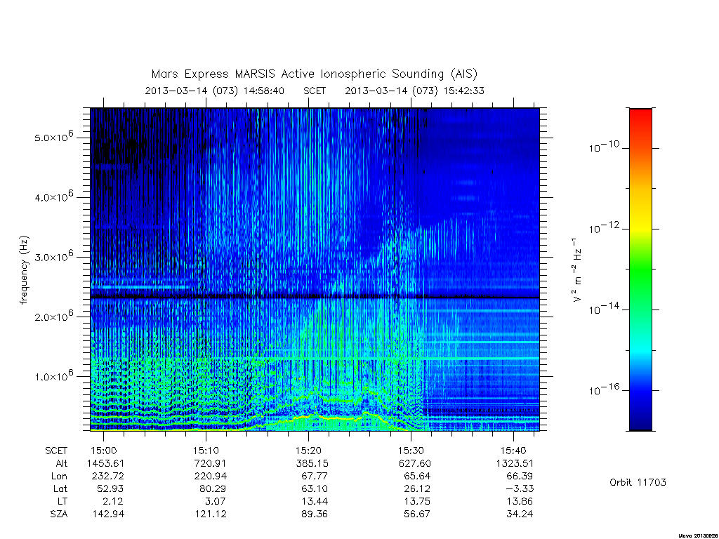This screenshot has width=719, height=539.
Task: Click the Lat row label
Action: click(60, 488)
